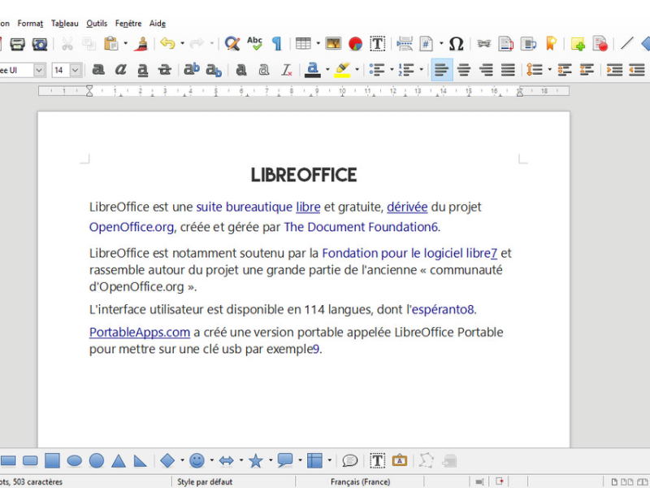Screen dimensions: 650x488
Task: Open the PortableApps.com link
Action: pyautogui.click(x=140, y=332)
